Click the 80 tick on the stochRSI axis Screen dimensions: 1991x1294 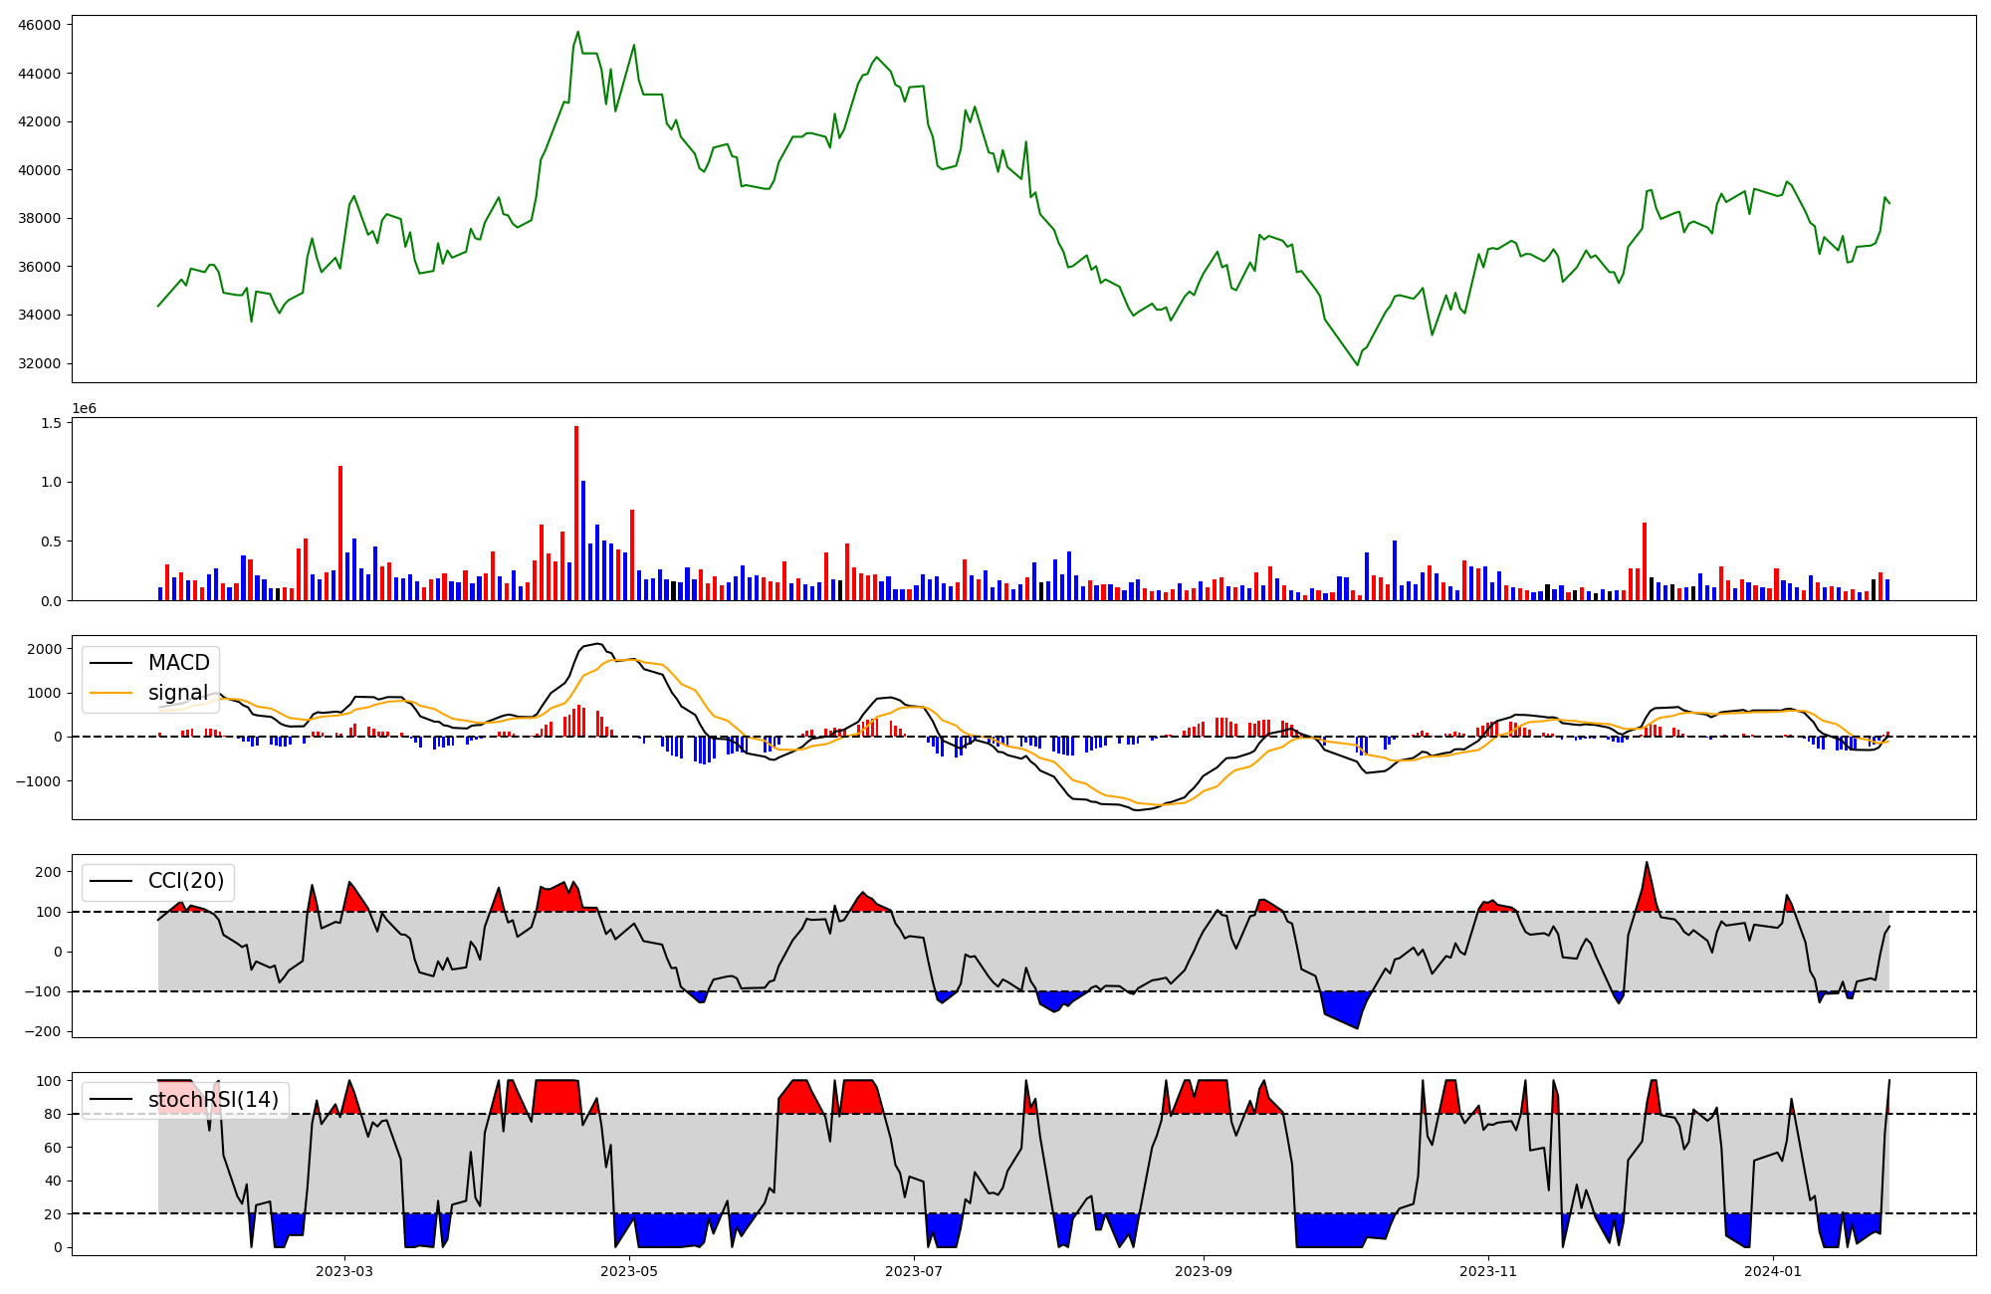click(x=54, y=1114)
